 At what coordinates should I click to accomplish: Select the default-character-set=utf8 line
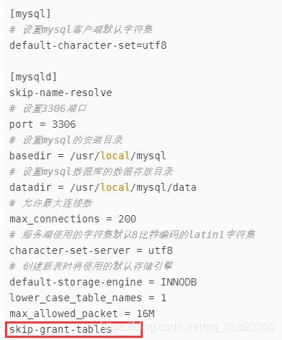(88, 45)
